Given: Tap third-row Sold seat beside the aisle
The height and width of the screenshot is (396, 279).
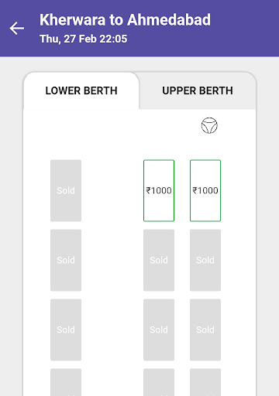Looking at the screenshot, I should pos(159,329).
